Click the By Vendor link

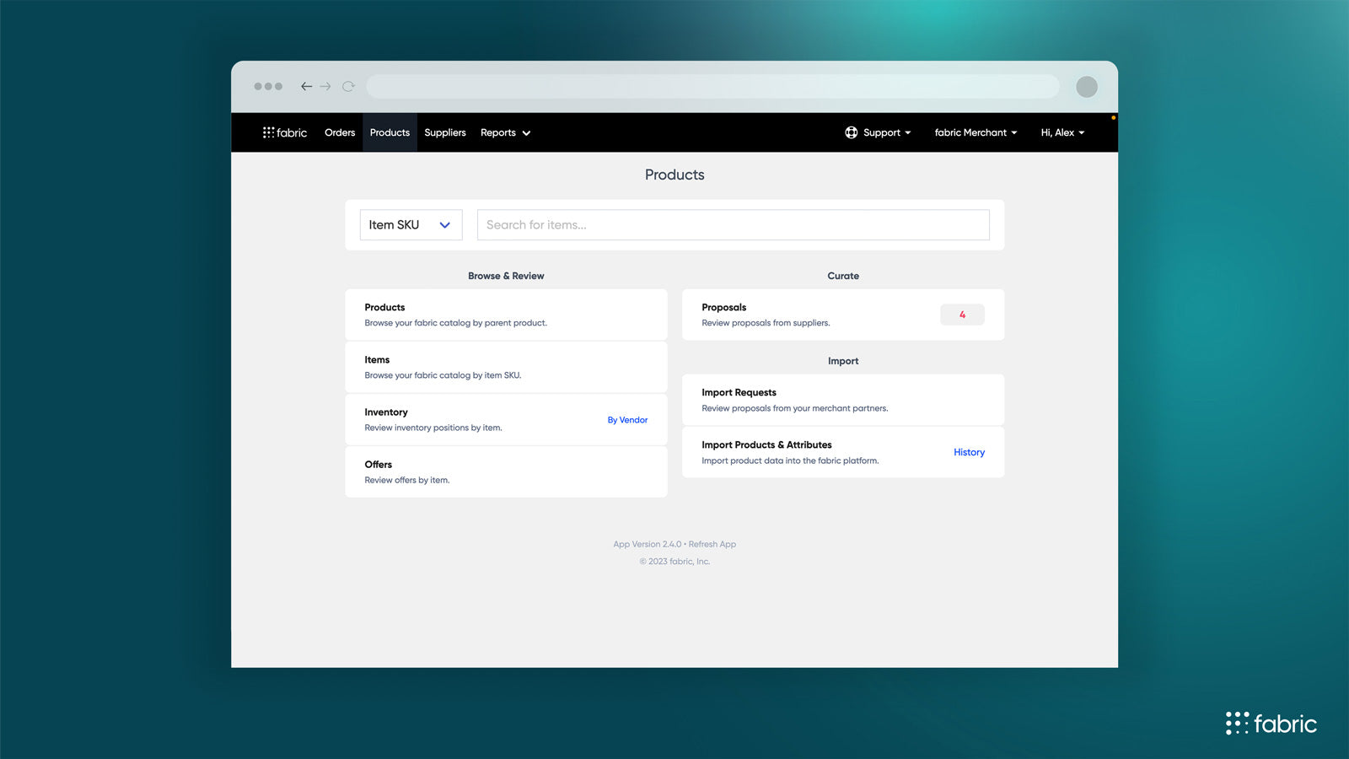coord(627,420)
